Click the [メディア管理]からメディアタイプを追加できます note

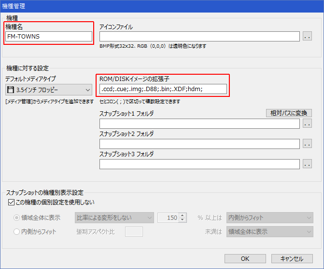49,102
